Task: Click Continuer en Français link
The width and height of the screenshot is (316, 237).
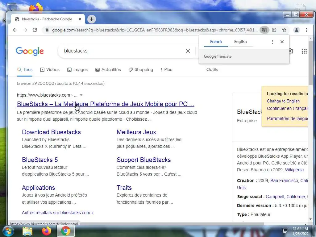Action: click(x=287, y=108)
